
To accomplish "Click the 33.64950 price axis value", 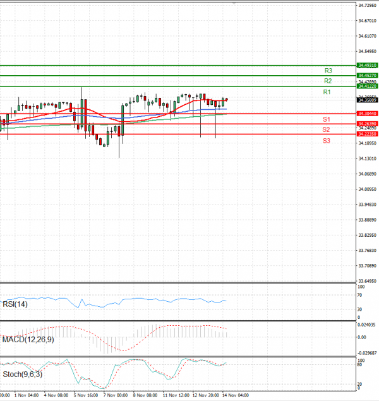I will click(368, 281).
